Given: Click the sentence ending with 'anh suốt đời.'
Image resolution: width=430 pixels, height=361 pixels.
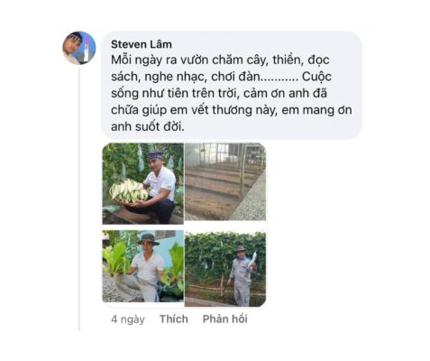Looking at the screenshot, I should (148, 126).
